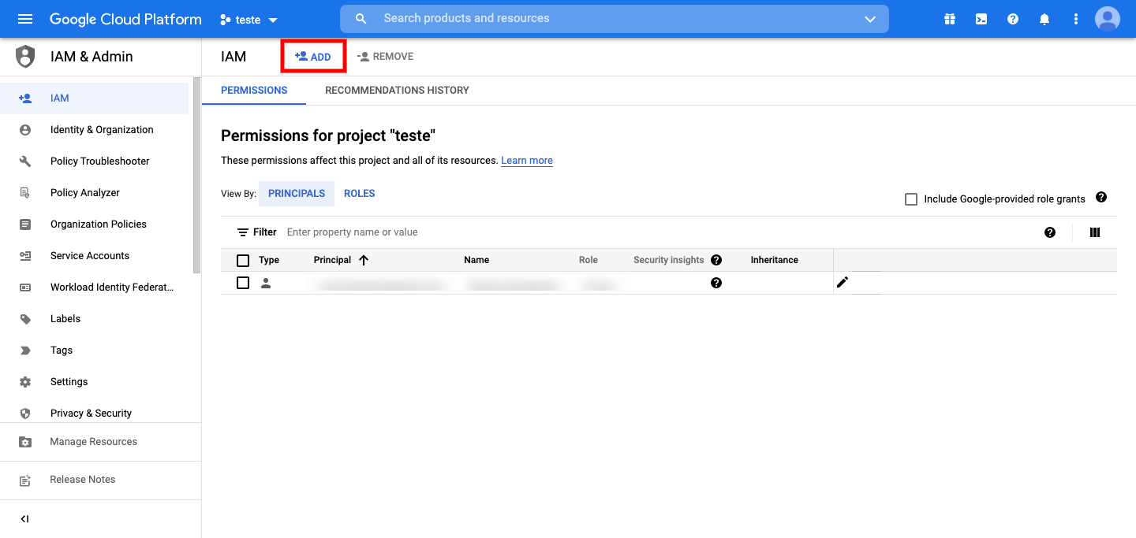Click the Settings gear icon in sidebar

click(x=25, y=382)
